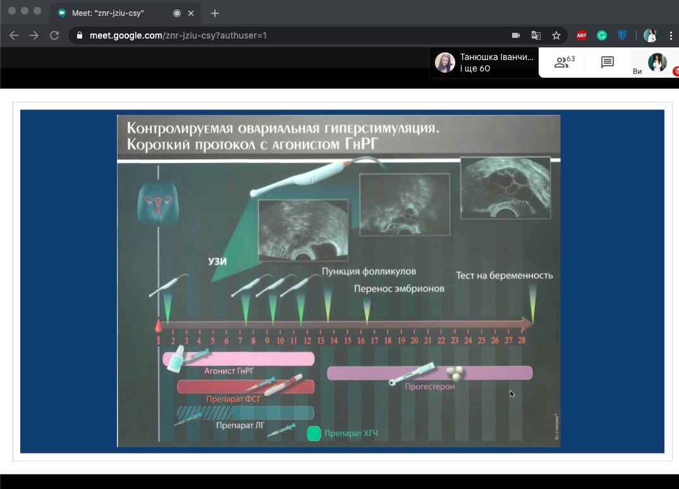Click the red muted microphone indicator
This screenshot has width=679, height=489.
(675, 71)
